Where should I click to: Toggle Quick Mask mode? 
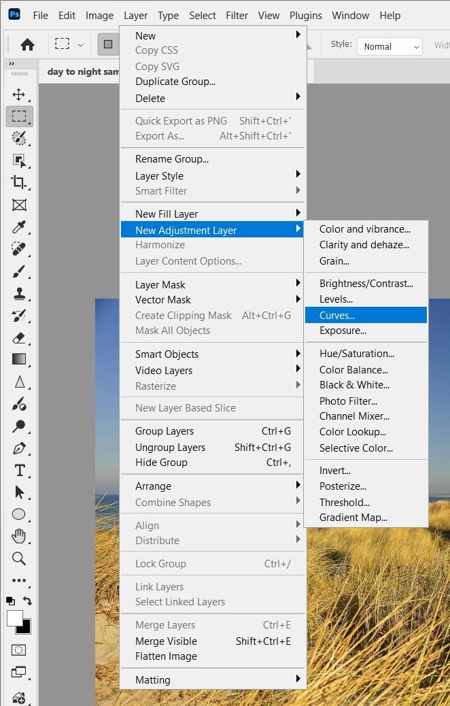click(19, 650)
